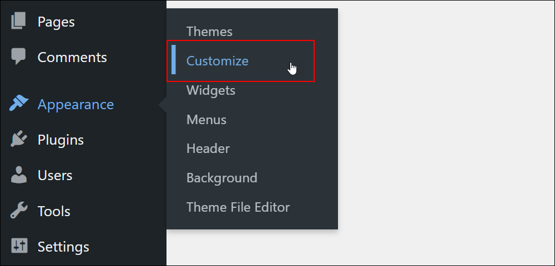Click the Tools wrench icon
The width and height of the screenshot is (555, 266).
[19, 211]
